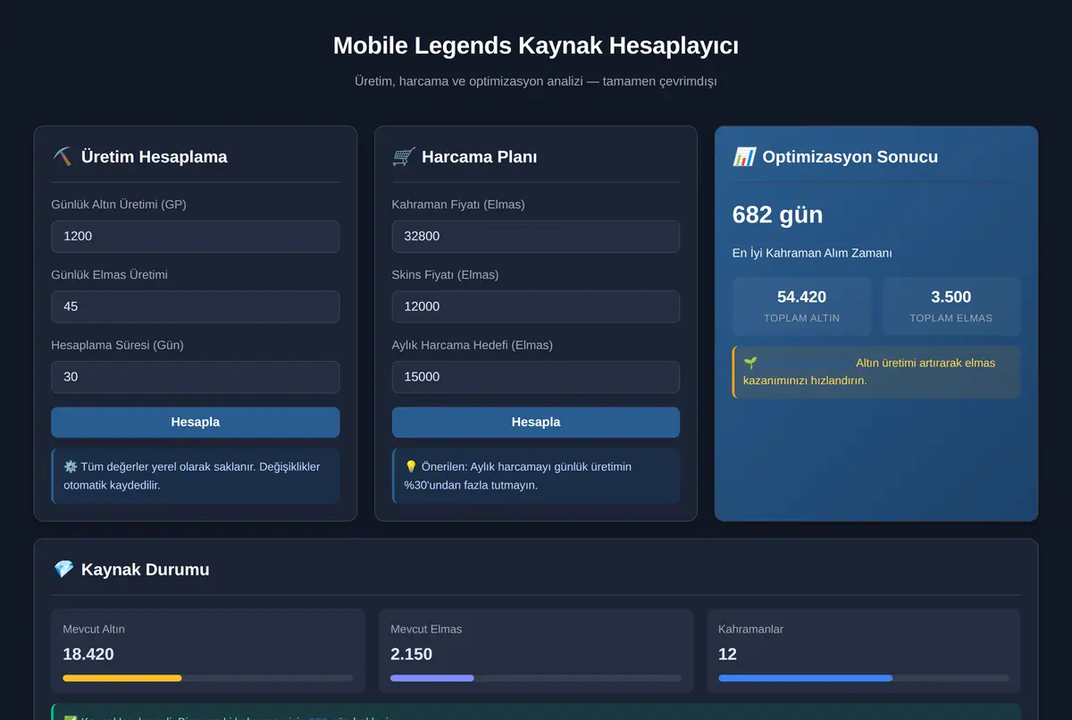Click the "Günlük Elmas Üretimi" label
The width and height of the screenshot is (1072, 720).
[109, 274]
